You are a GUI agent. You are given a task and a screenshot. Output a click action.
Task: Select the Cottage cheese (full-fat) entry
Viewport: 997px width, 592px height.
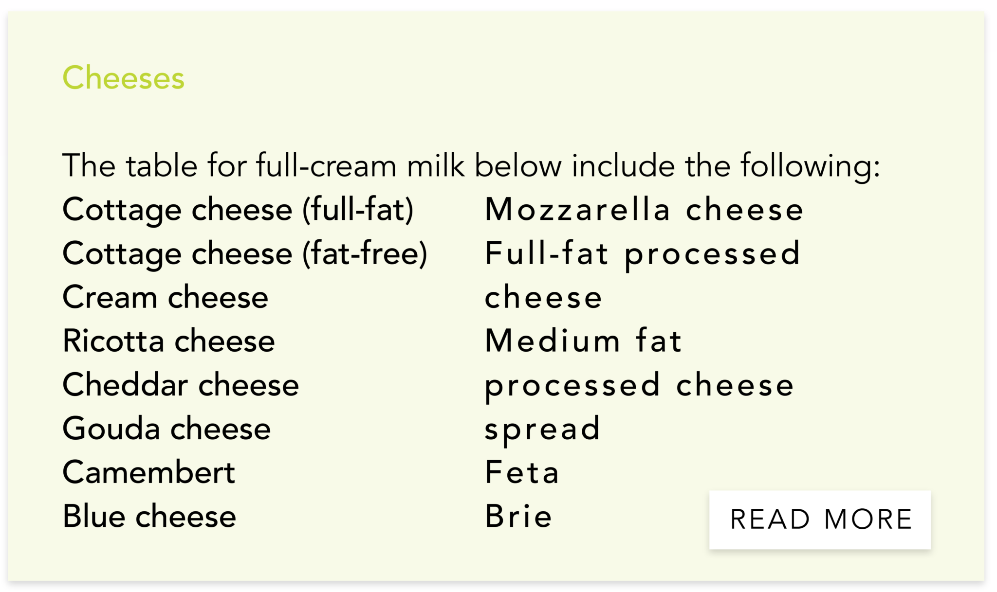click(x=239, y=209)
